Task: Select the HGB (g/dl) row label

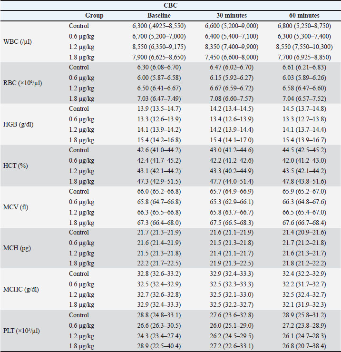Action: [x=18, y=124]
